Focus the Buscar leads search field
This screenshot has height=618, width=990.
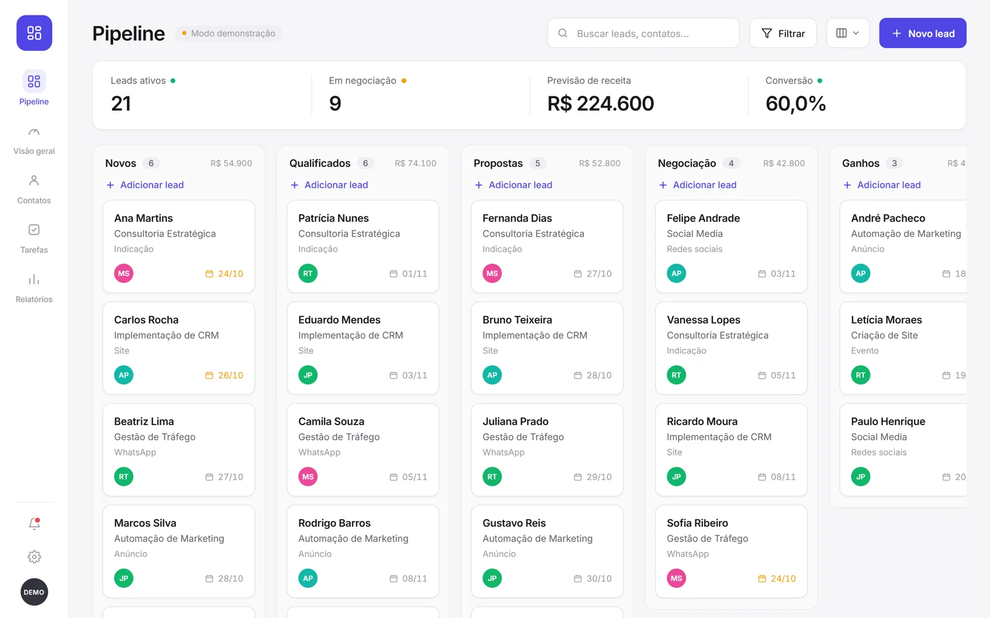point(643,33)
